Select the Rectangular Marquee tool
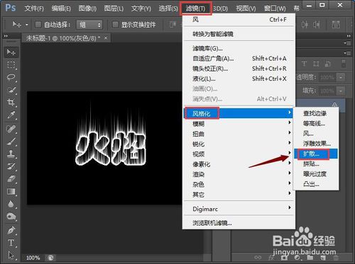The image size is (355, 264). click(x=11, y=64)
